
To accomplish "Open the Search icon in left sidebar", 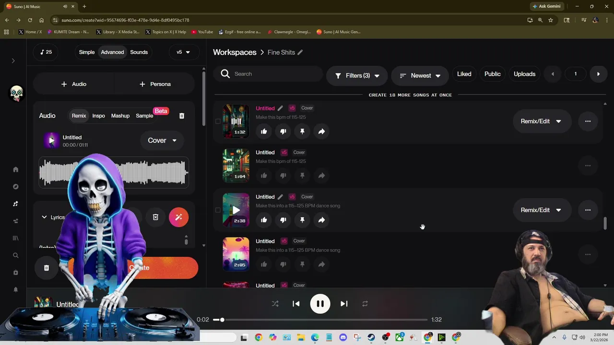I will click(15, 255).
